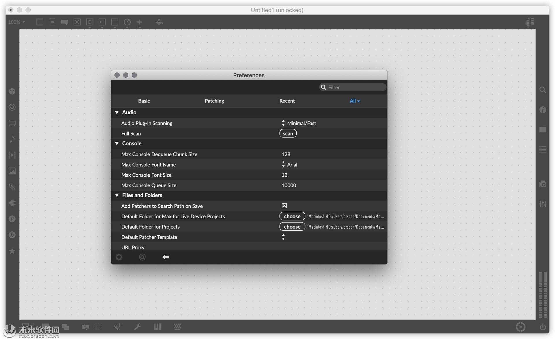Collapse the Files and Folders section
555x339 pixels.
[x=117, y=195]
